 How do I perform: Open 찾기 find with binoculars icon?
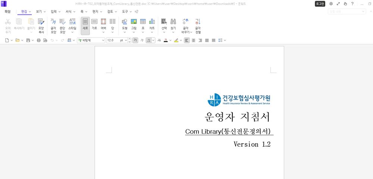(x=173, y=22)
